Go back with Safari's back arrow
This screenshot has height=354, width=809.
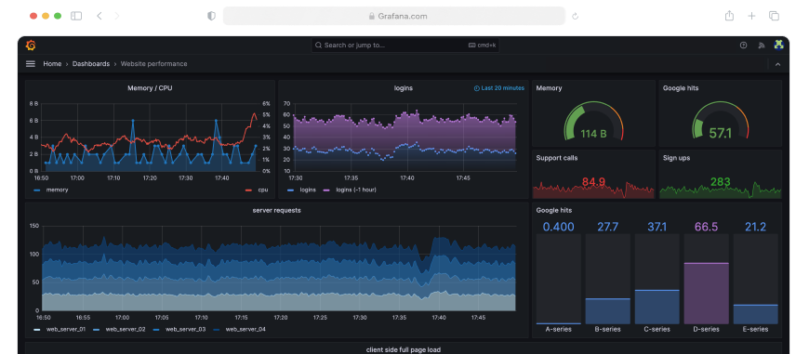pos(99,16)
